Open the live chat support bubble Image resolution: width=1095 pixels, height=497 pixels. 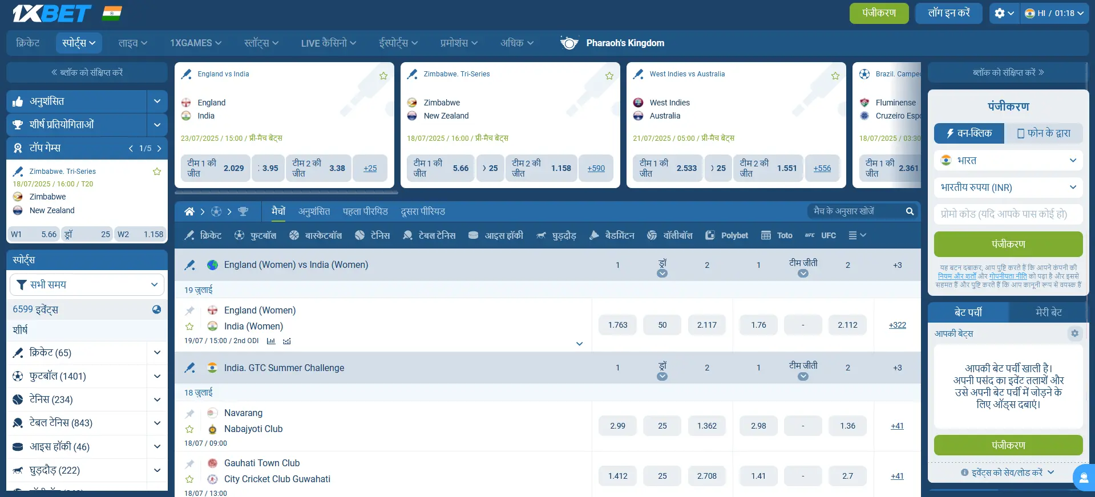click(x=1083, y=477)
